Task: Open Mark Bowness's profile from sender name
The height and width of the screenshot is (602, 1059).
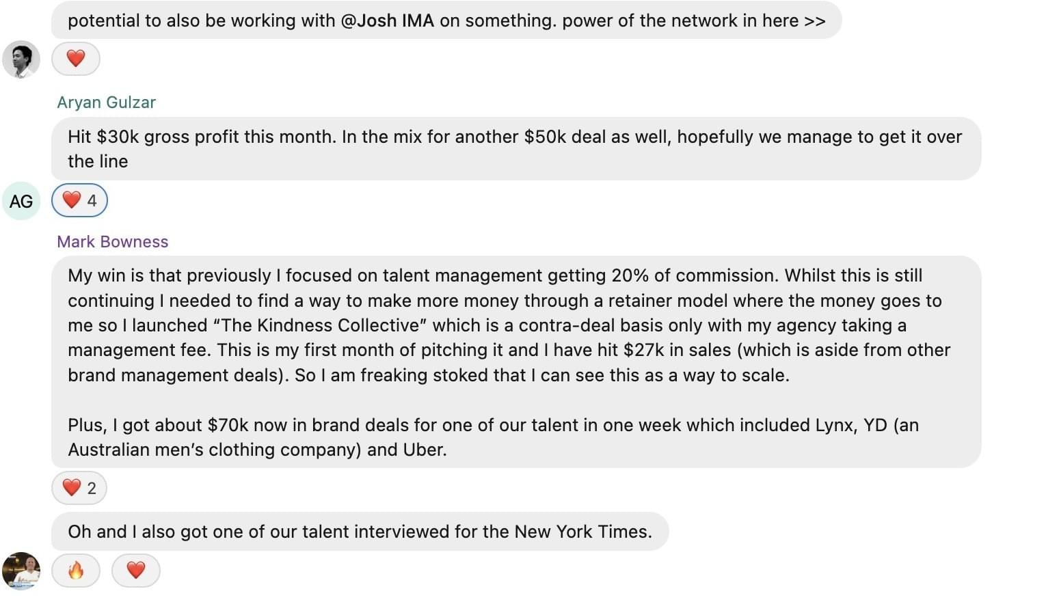Action: click(112, 242)
